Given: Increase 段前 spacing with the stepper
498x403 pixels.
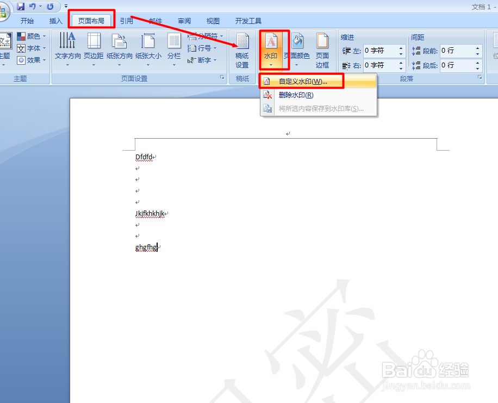Looking at the screenshot, I should (x=477, y=48).
